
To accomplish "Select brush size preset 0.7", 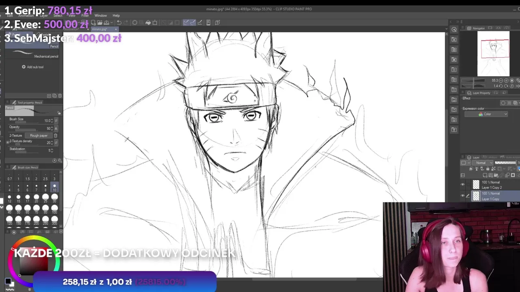I will 9,177.
